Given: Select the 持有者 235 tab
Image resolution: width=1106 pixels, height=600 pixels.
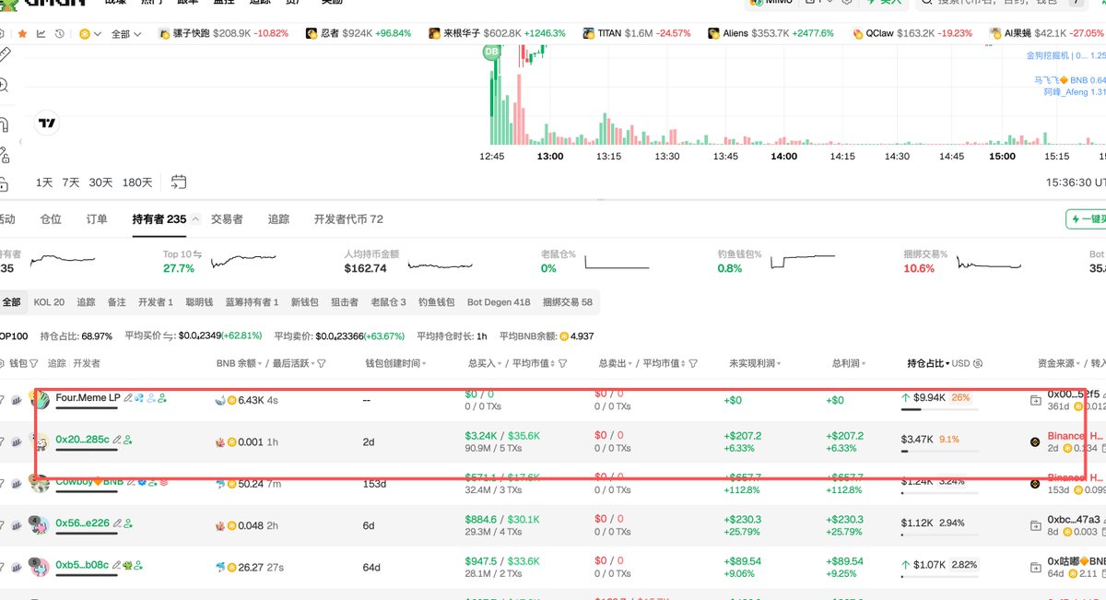Looking at the screenshot, I should (x=159, y=219).
